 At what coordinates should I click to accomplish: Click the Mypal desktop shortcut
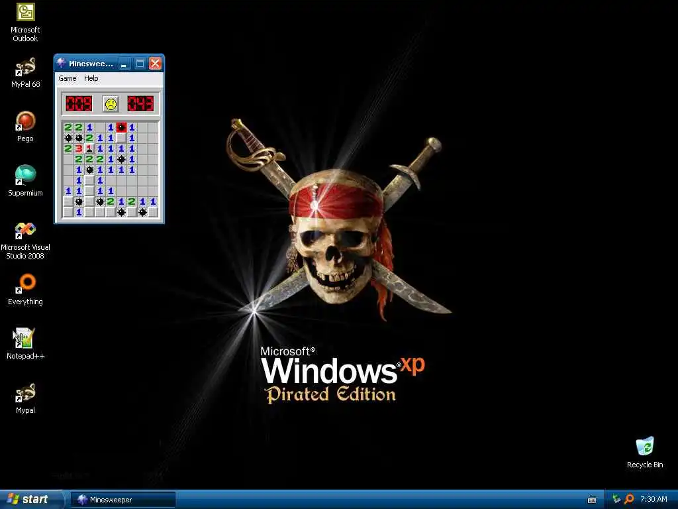pos(25,398)
